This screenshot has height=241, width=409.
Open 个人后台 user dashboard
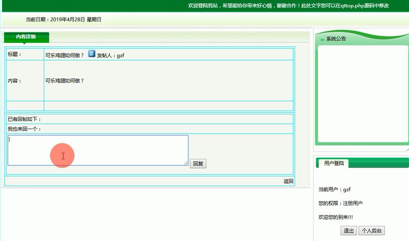371,231
